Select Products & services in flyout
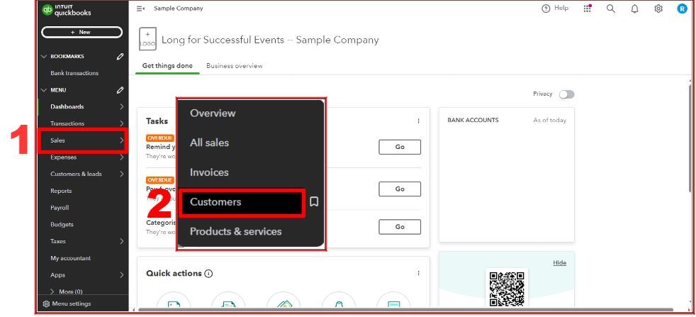Image resolution: width=696 pixels, height=317 pixels. coord(236,232)
